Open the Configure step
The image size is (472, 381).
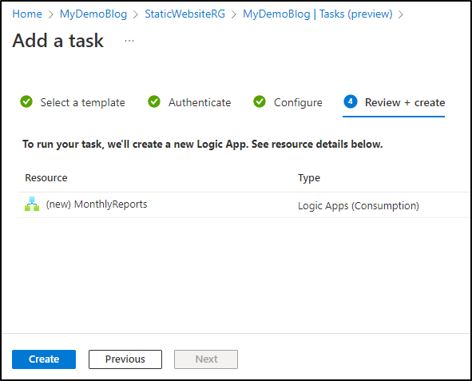298,102
